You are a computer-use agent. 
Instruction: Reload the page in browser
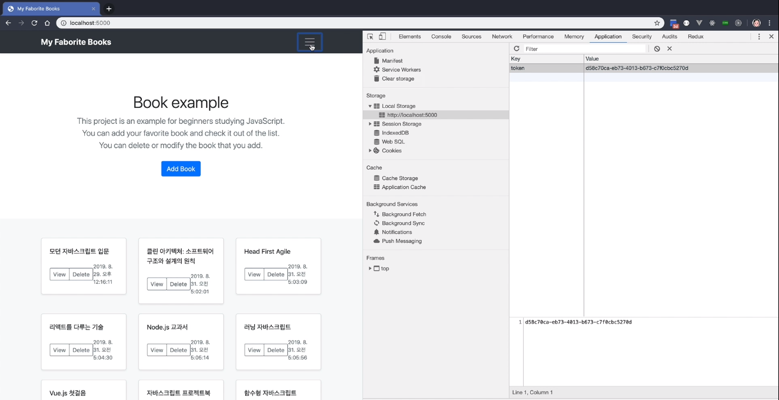click(34, 23)
